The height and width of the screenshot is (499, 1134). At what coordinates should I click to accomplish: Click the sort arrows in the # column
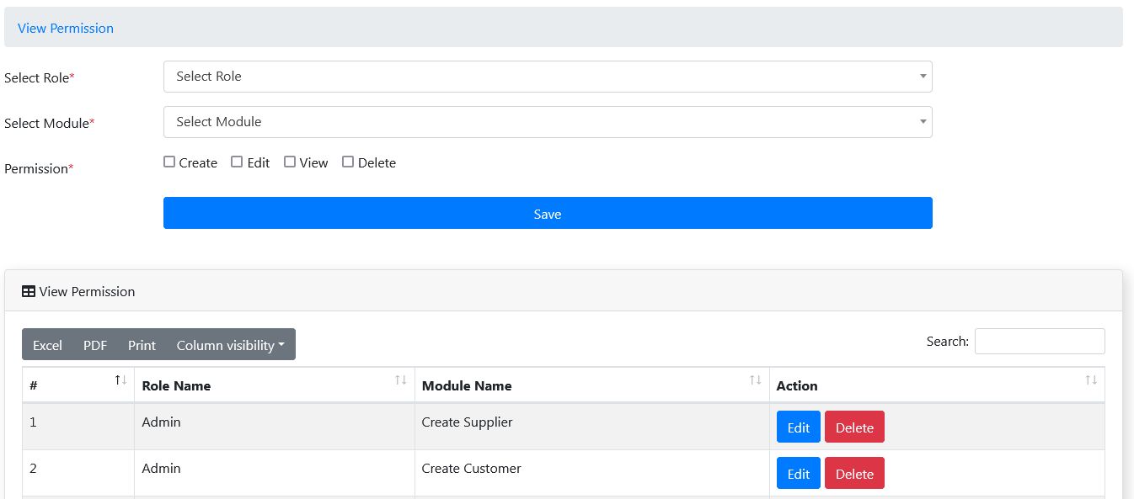pos(120,380)
